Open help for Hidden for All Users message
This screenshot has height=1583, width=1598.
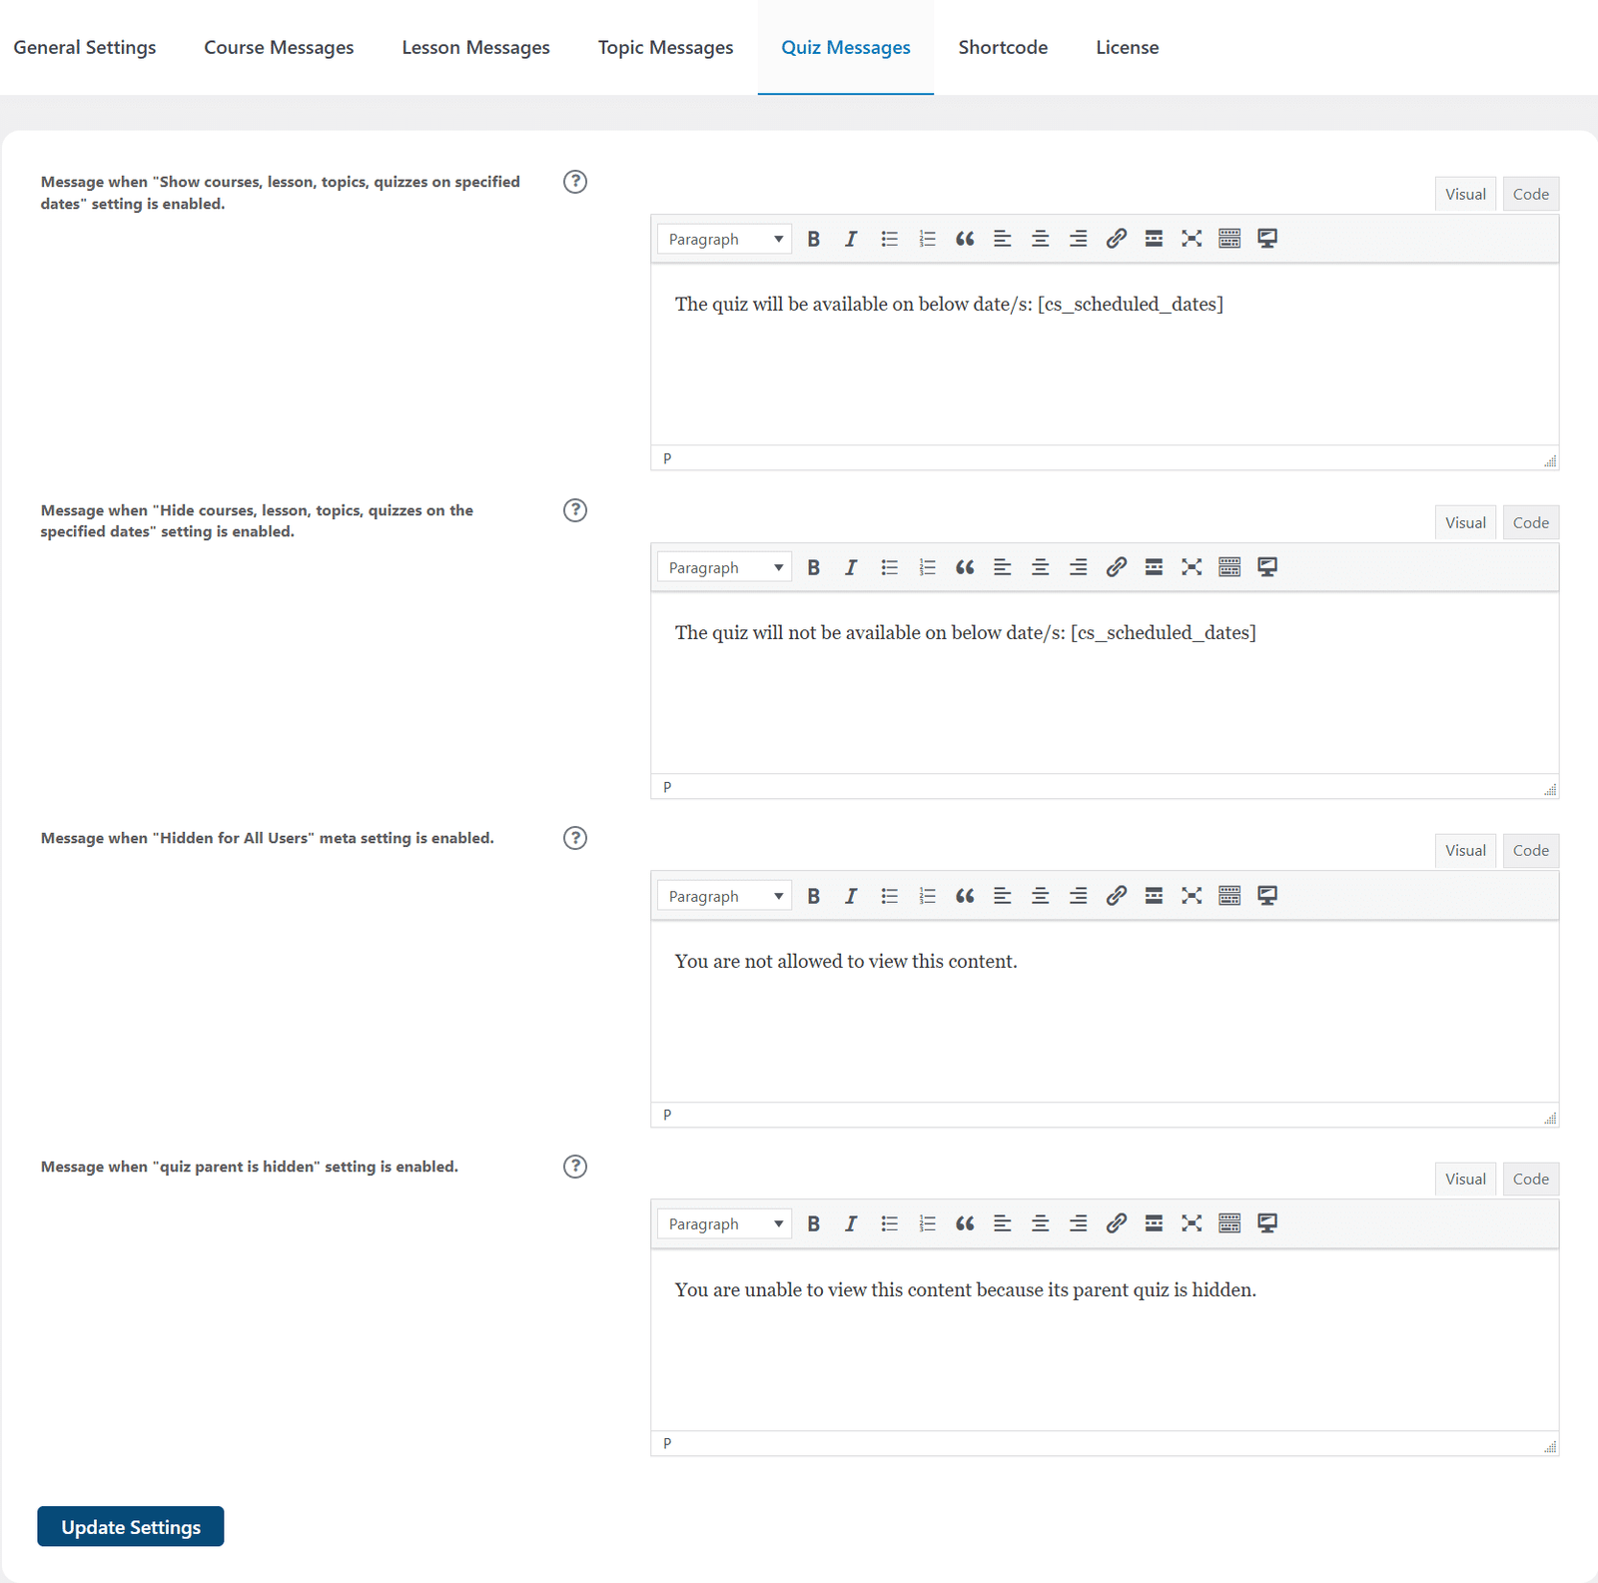click(x=575, y=838)
